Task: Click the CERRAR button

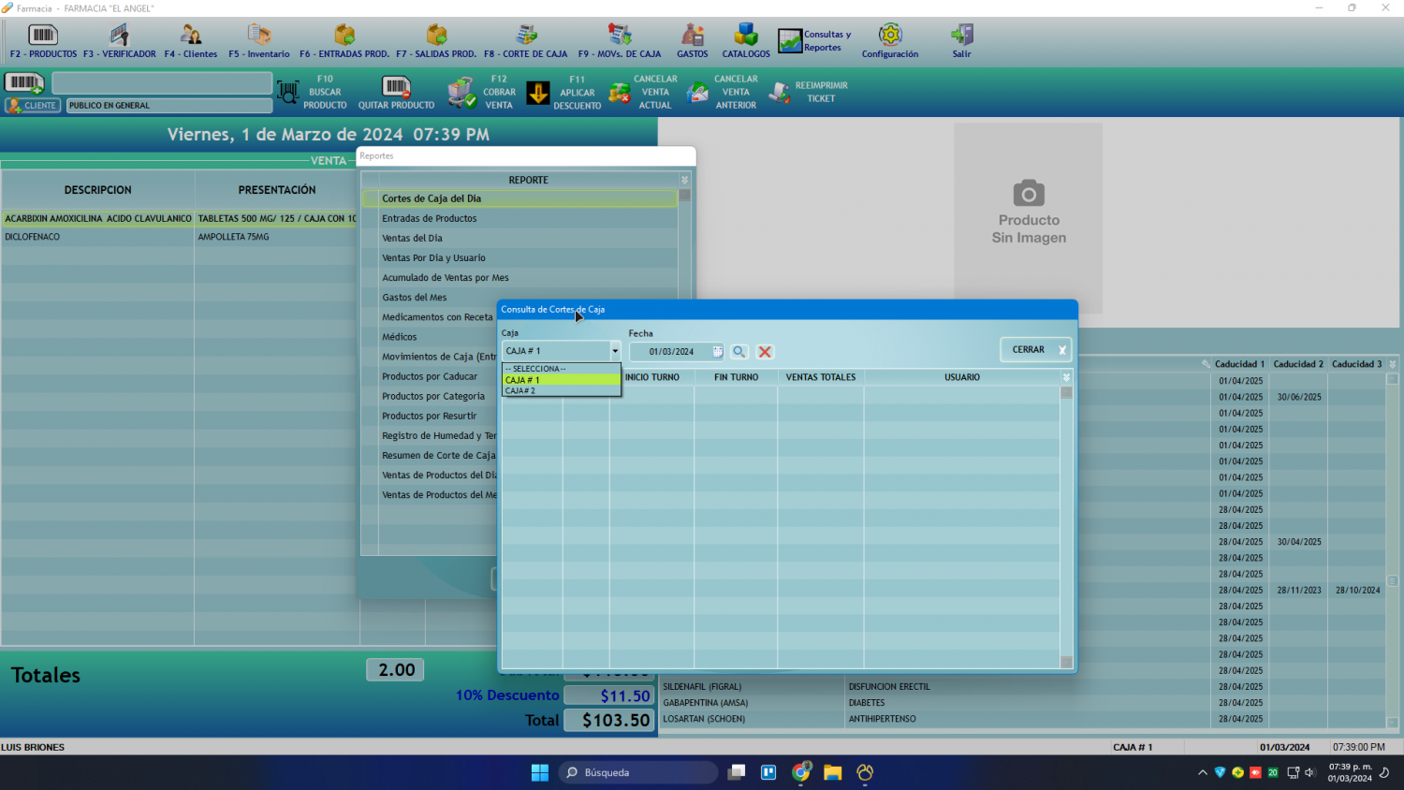Action: pyautogui.click(x=1035, y=350)
